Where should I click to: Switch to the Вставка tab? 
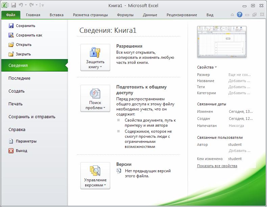[56, 15]
